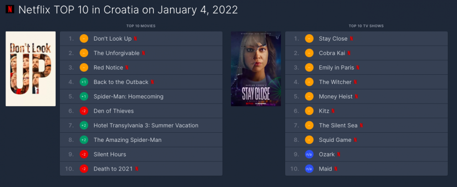The width and height of the screenshot is (457, 187).
Task: Click the Netflix N icon after Red Notice
Action: (127, 68)
